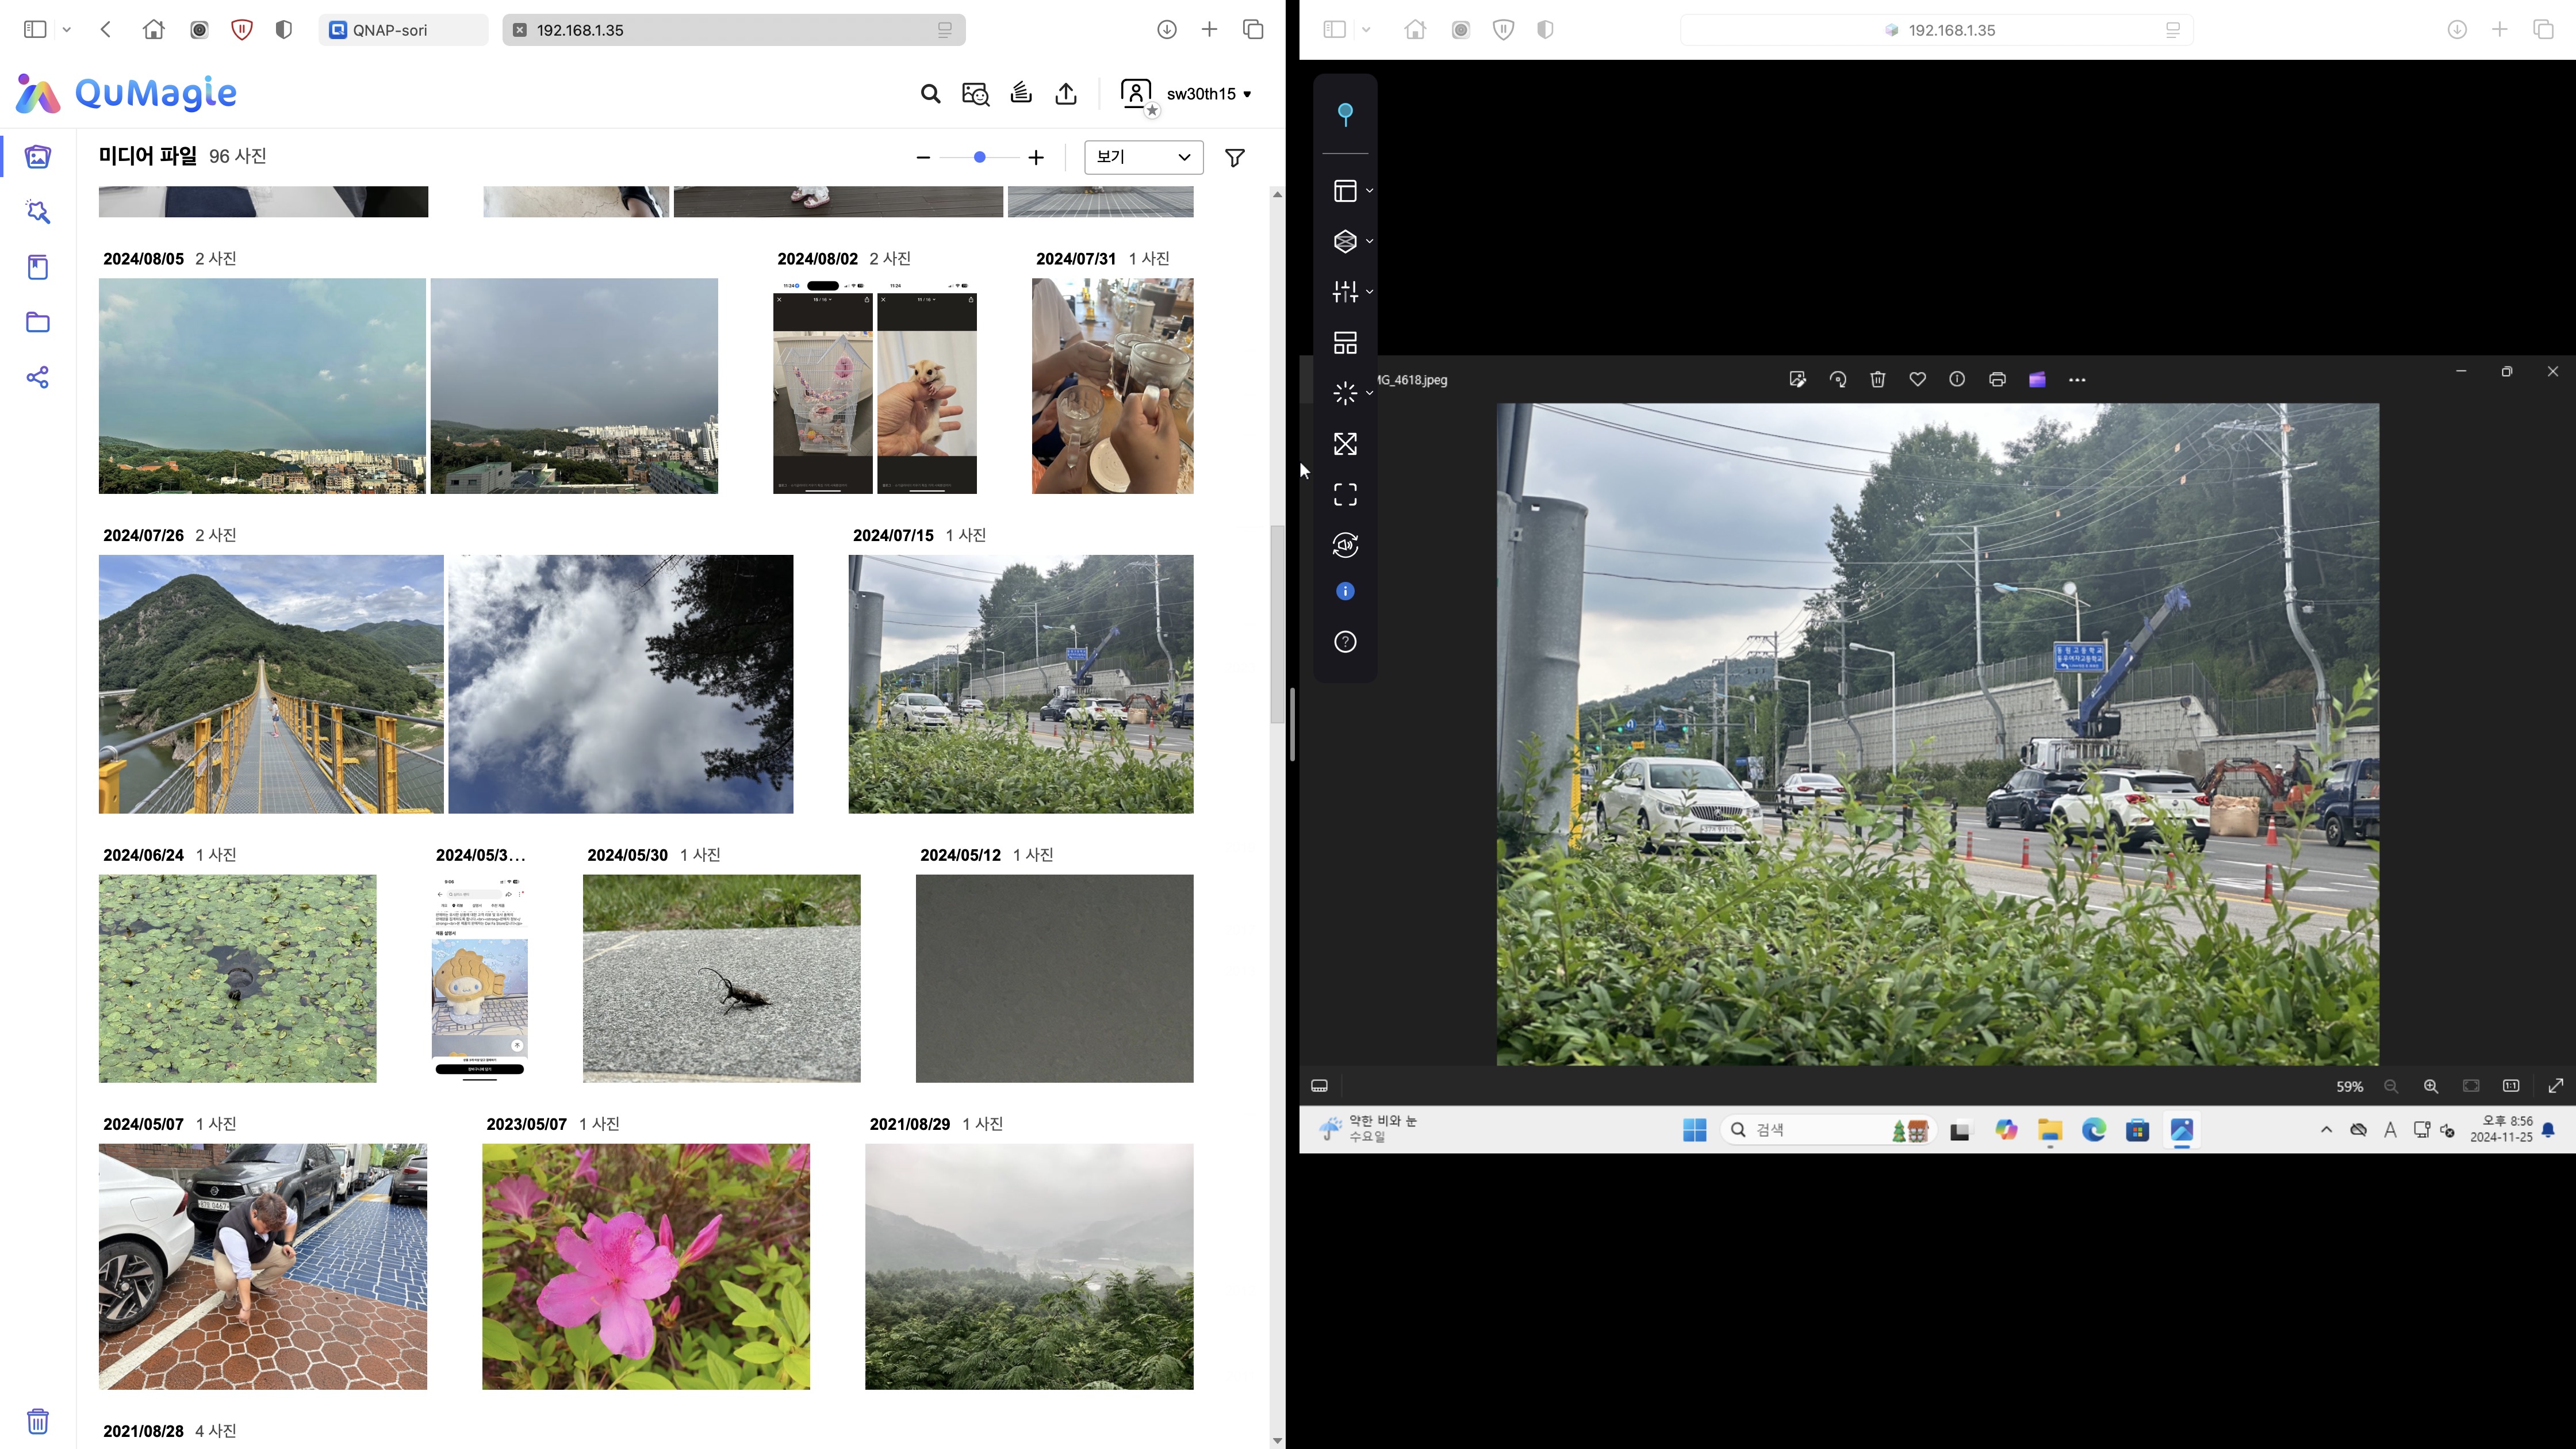Image resolution: width=2576 pixels, height=1449 pixels.
Task: Open the trash bin in QuMagie sidebar
Action: pos(38,1421)
